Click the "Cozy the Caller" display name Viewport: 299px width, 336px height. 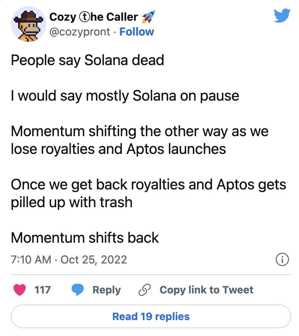[x=93, y=17]
